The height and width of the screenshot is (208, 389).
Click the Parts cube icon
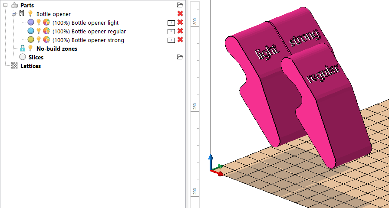(15, 5)
